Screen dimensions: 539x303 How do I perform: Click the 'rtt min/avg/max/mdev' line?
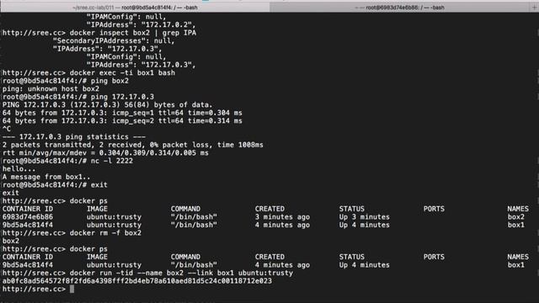[105, 153]
